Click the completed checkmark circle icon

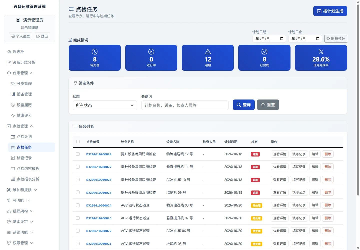[x=264, y=51]
